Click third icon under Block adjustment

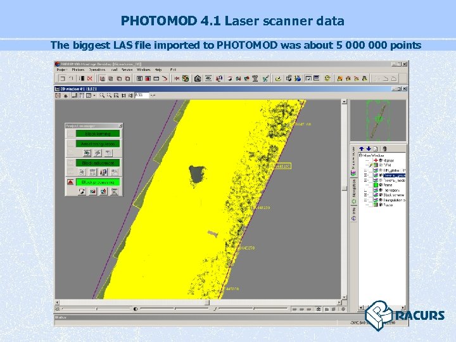pyautogui.click(x=103, y=172)
